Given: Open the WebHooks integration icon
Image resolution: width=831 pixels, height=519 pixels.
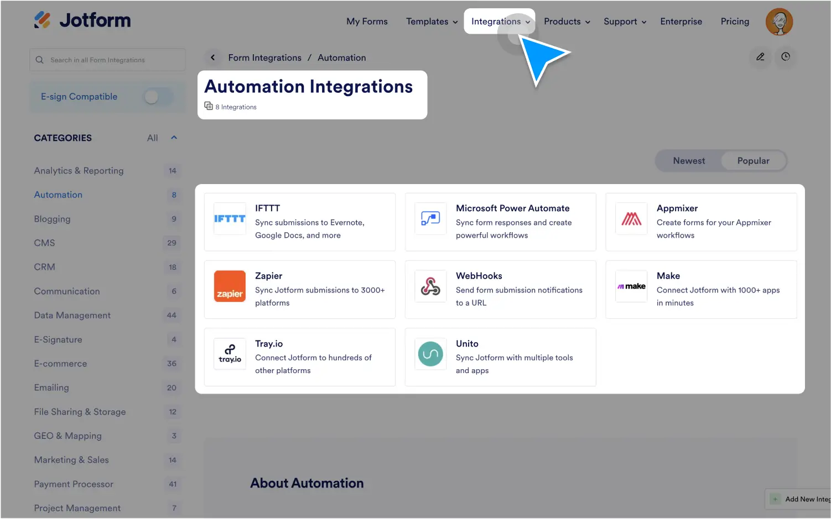Looking at the screenshot, I should click(430, 286).
